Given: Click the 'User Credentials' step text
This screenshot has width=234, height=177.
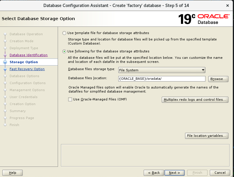Looking at the screenshot, I should click(23, 97).
